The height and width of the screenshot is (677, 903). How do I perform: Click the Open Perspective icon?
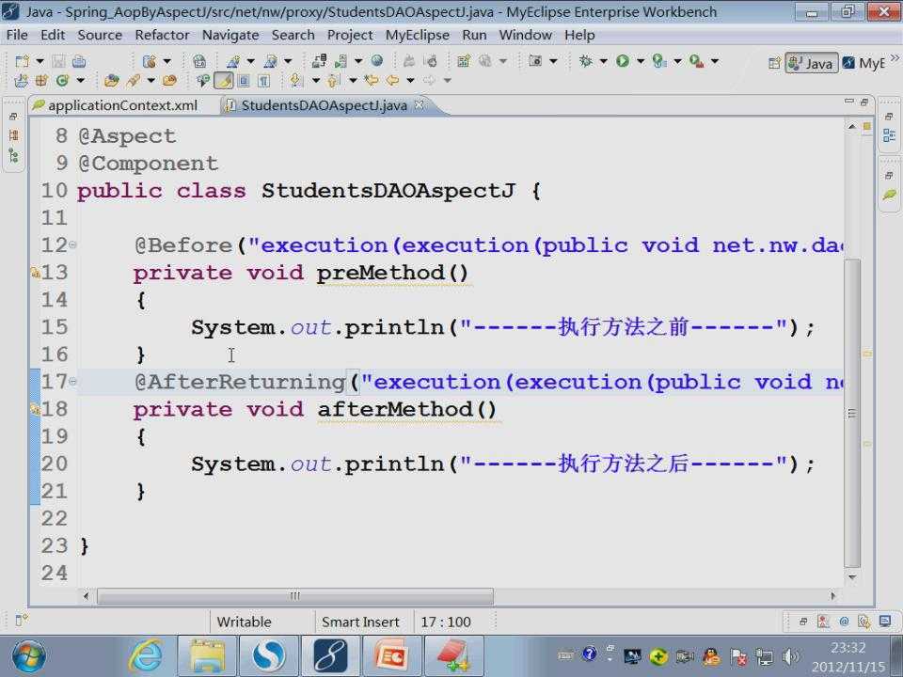point(774,63)
